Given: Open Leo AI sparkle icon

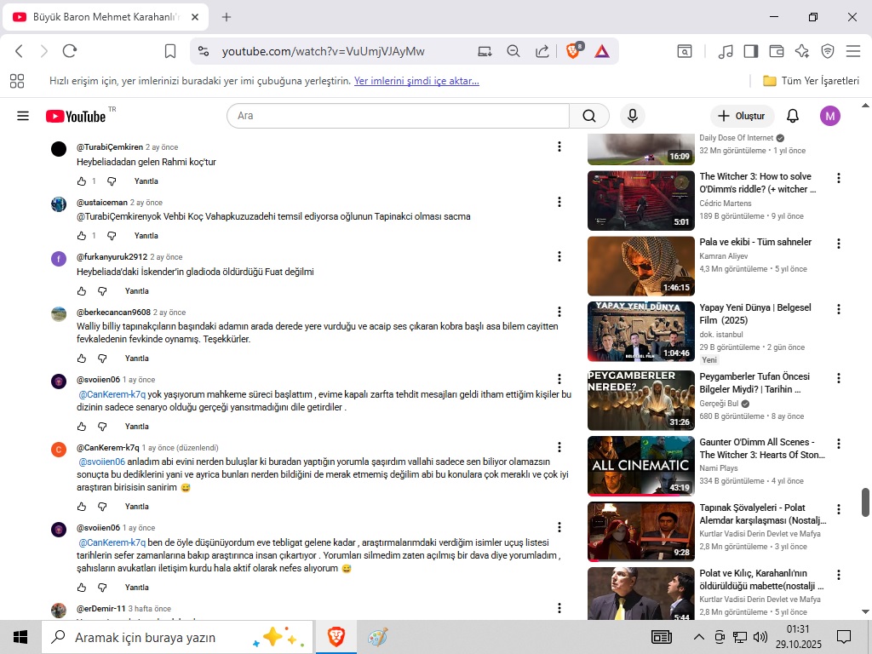Looking at the screenshot, I should 802,51.
